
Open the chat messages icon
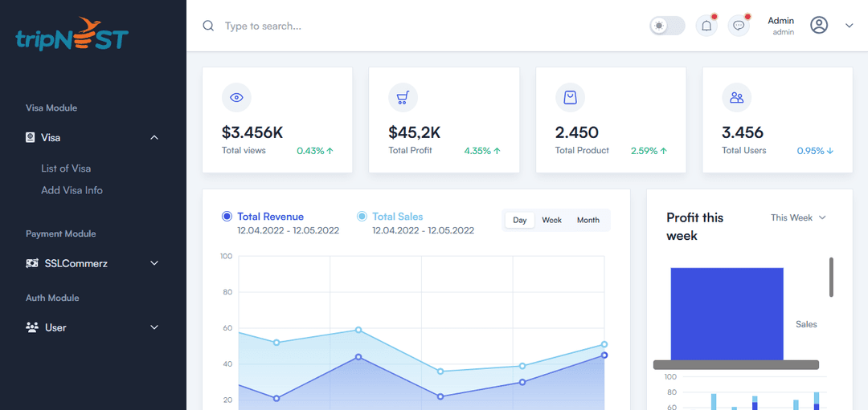point(739,26)
